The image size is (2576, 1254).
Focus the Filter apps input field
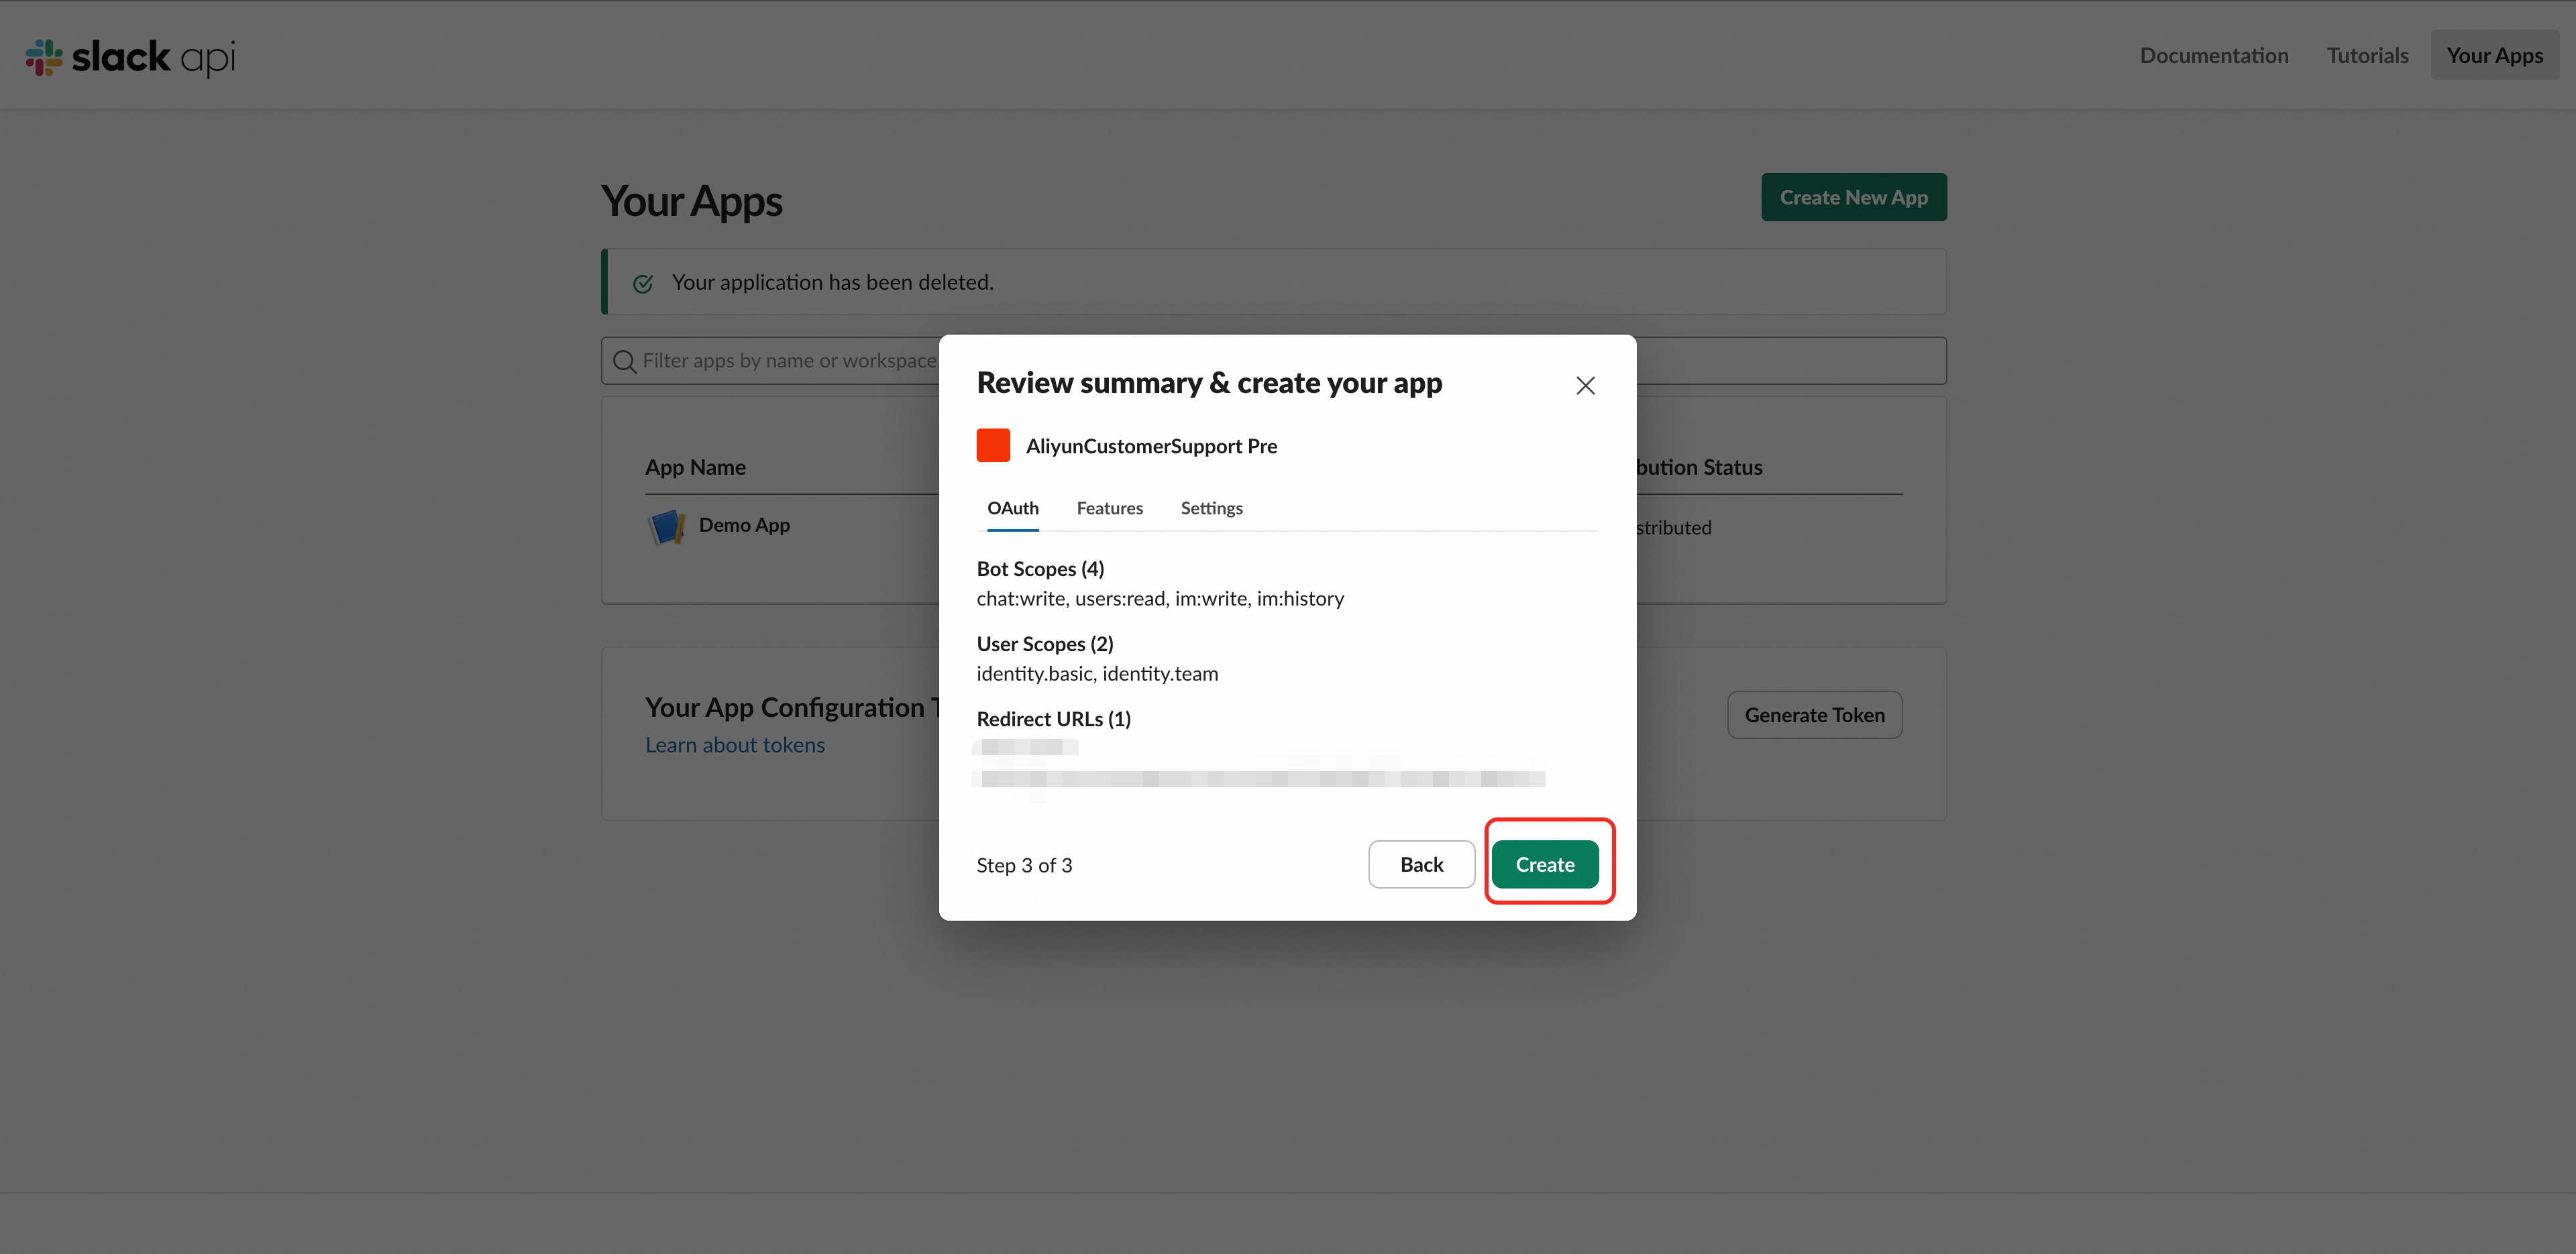click(x=1274, y=361)
